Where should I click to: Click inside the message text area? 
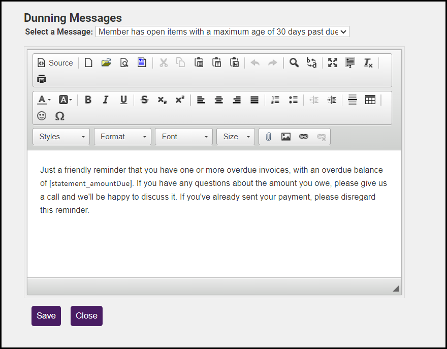[x=213, y=239]
